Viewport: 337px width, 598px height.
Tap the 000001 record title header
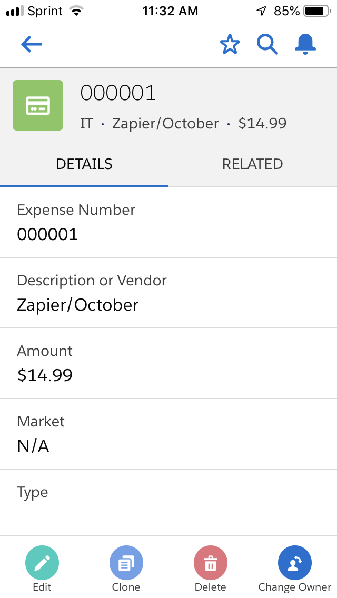click(118, 93)
